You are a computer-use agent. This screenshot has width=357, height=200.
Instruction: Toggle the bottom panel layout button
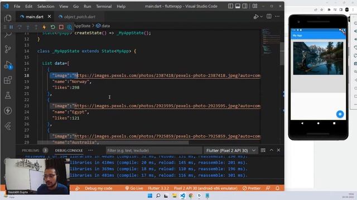(238, 6)
